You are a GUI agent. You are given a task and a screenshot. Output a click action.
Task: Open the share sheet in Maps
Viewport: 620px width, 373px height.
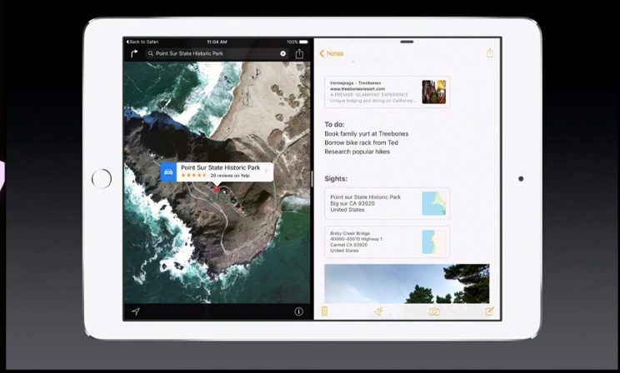[x=299, y=53]
